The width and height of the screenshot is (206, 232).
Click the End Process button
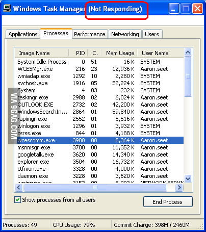168,202
